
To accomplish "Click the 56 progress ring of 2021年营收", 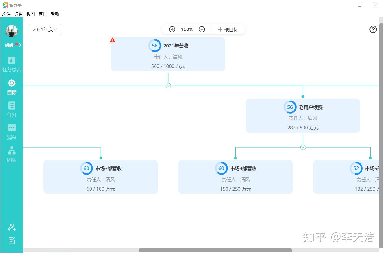I will coord(155,46).
